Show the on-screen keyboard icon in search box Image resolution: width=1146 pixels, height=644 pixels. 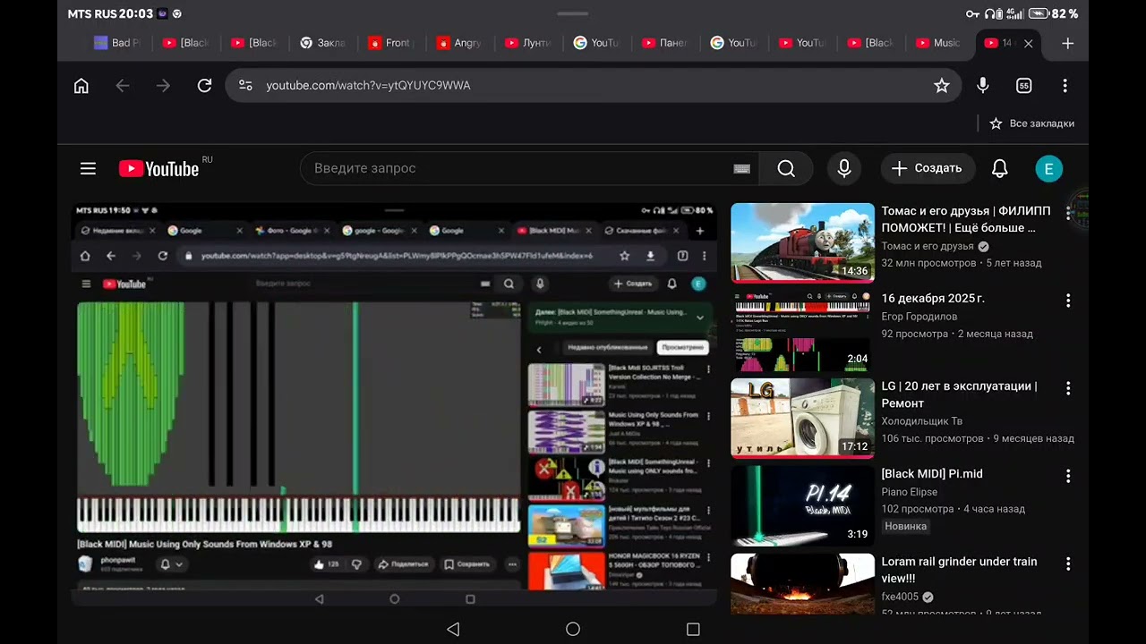pos(741,168)
